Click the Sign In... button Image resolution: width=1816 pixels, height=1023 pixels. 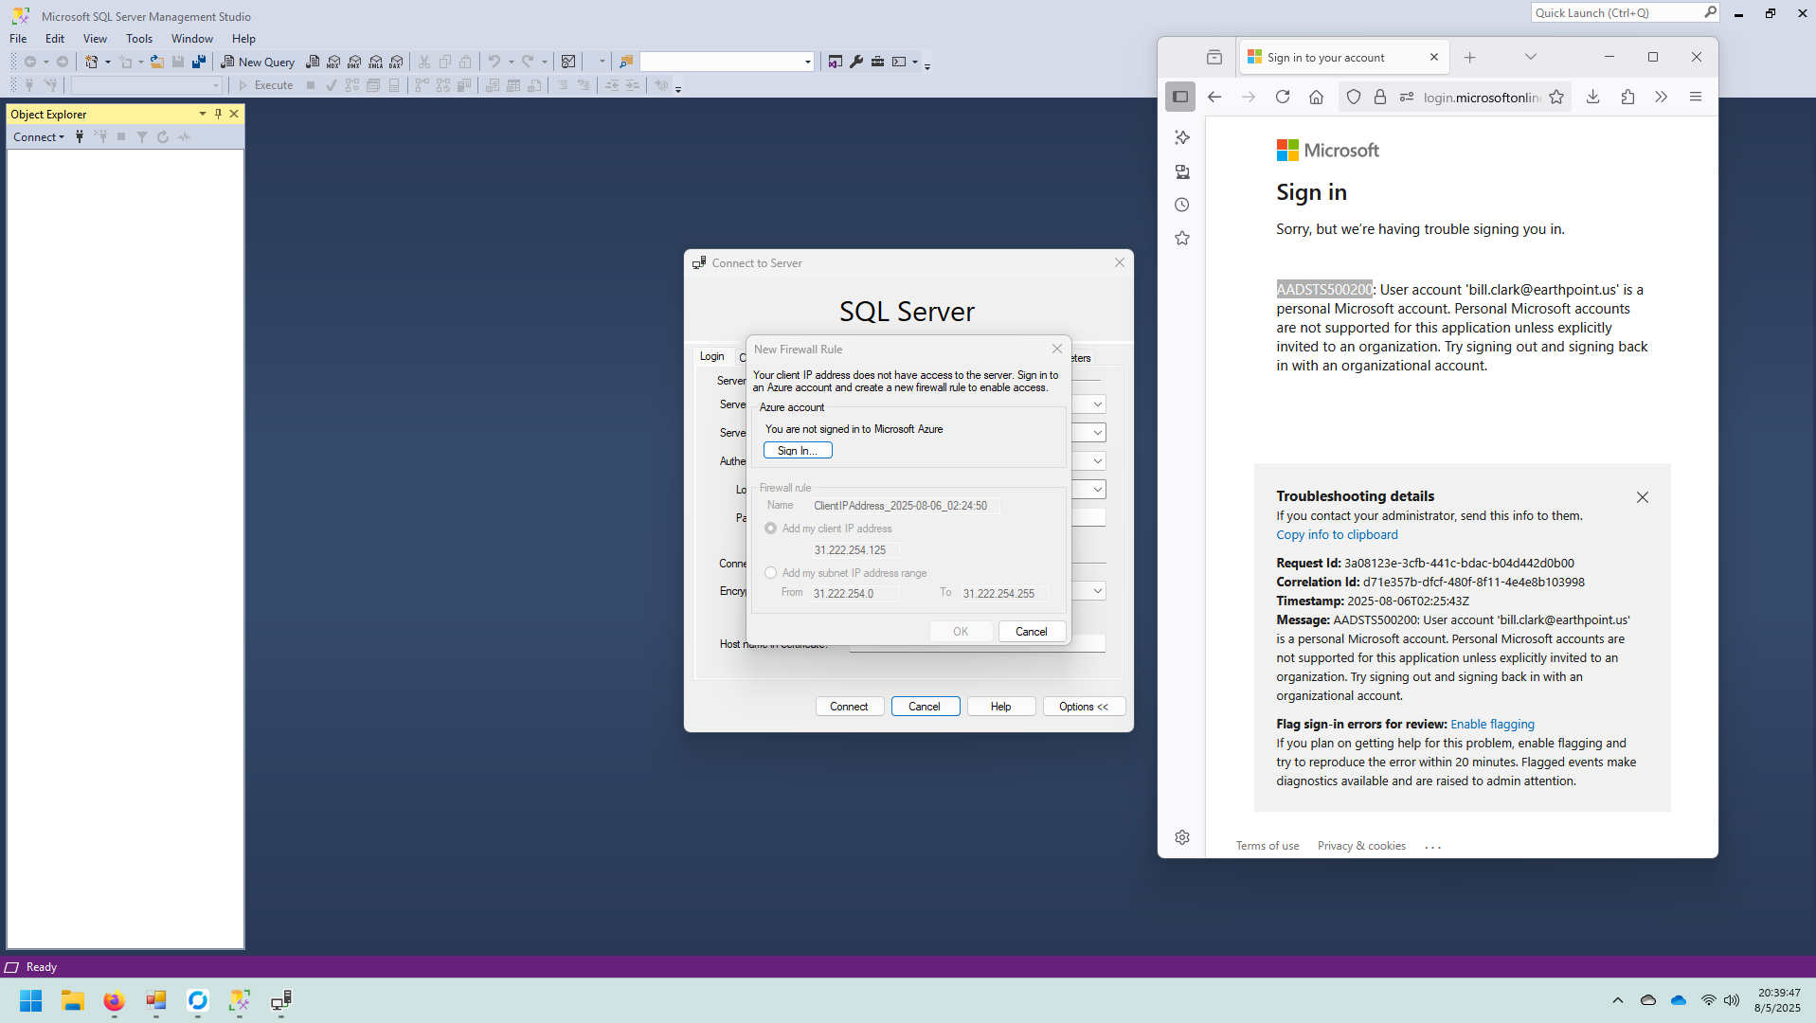[x=798, y=451]
